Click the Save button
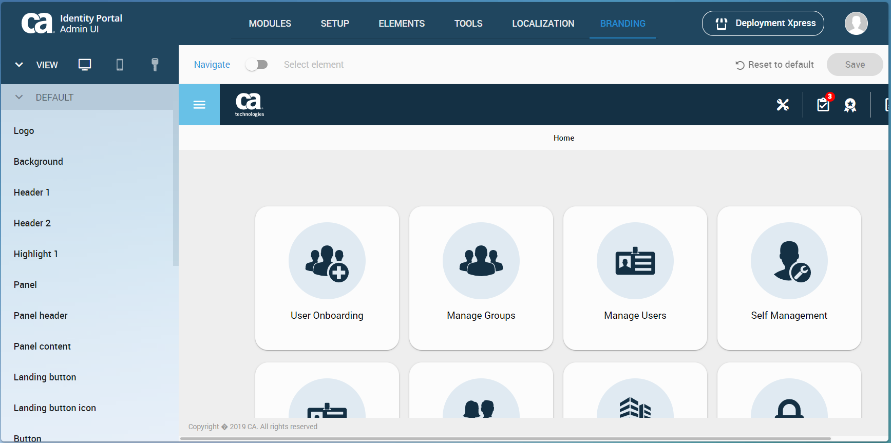Image resolution: width=891 pixels, height=443 pixels. tap(855, 65)
